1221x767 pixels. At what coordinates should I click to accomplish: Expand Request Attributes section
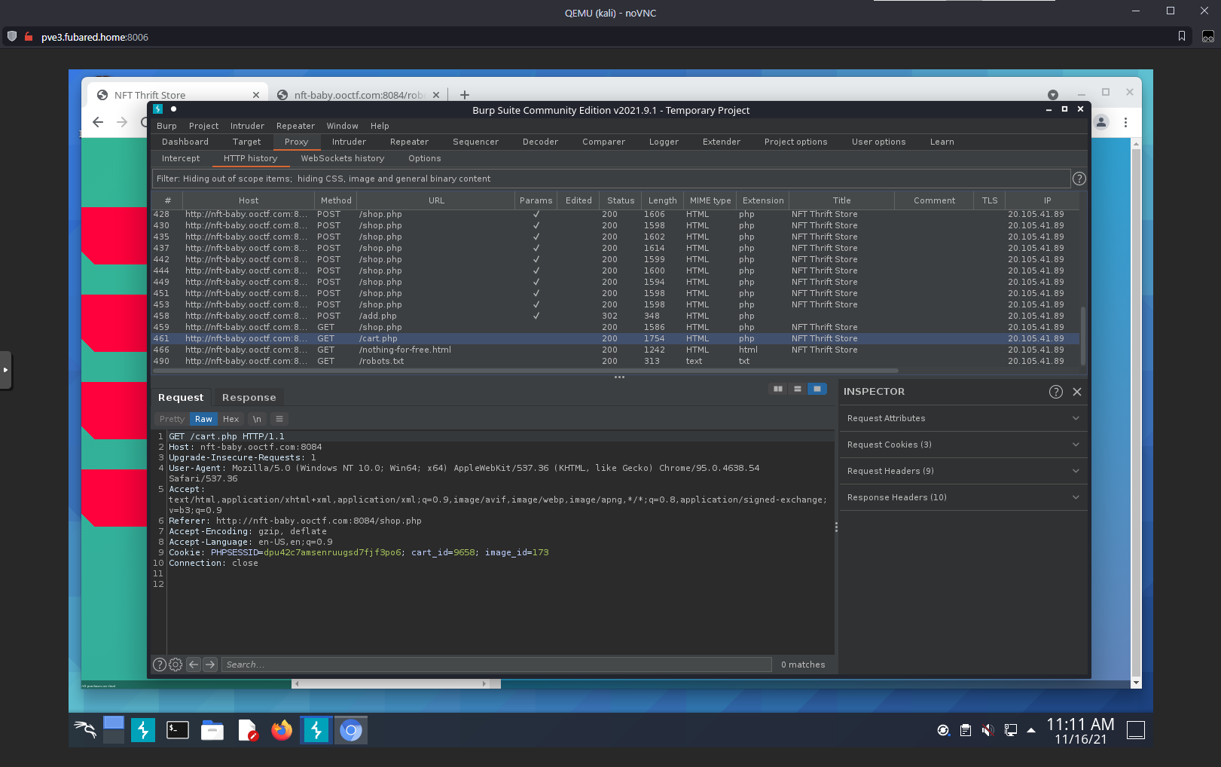click(963, 418)
